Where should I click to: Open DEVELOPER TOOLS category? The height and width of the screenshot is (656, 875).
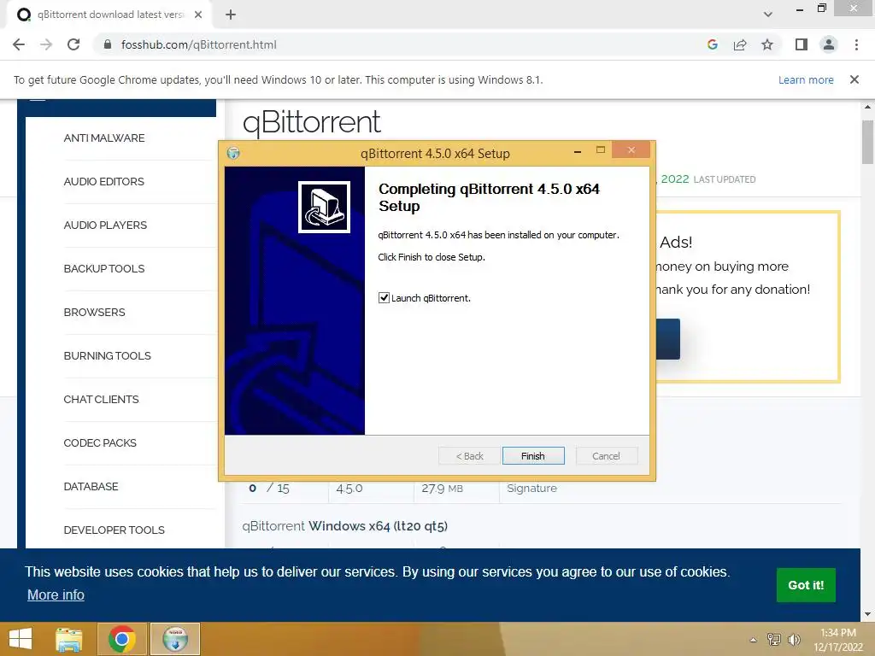114,530
